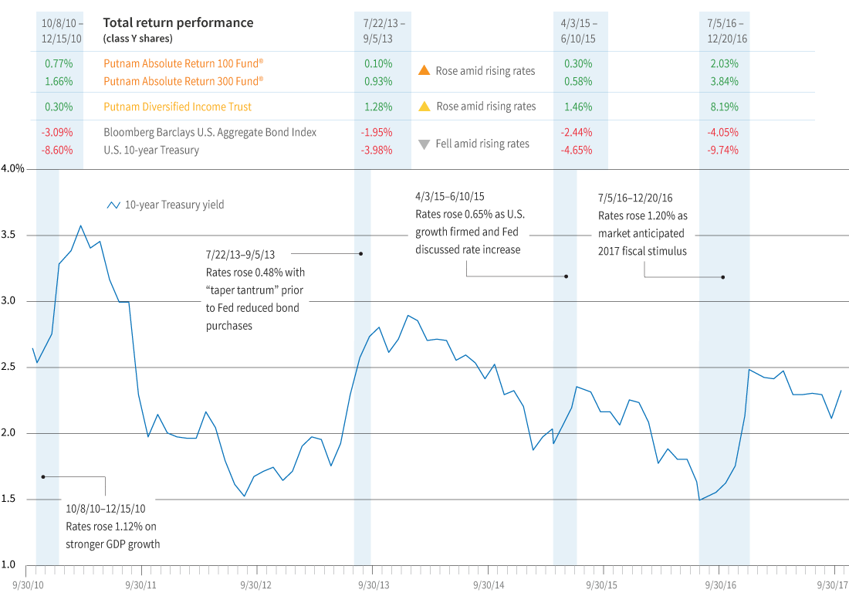Click the dot marker for the 10/8/10–12/15/10 annotation
849x603 pixels.
(43, 477)
